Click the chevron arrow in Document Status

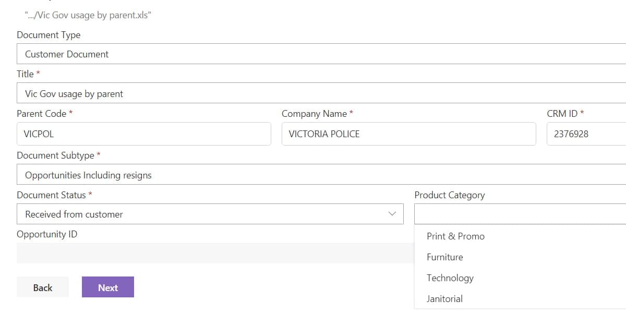coord(392,214)
